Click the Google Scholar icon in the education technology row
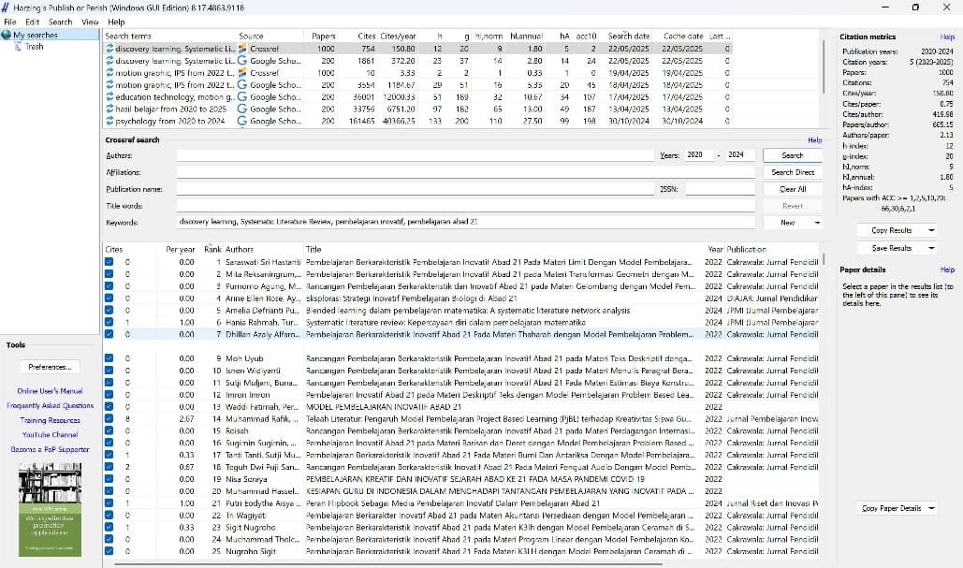This screenshot has height=568, width=963. [x=242, y=97]
